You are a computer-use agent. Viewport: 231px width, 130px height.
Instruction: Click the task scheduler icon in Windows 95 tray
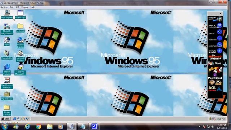click(x=214, y=119)
